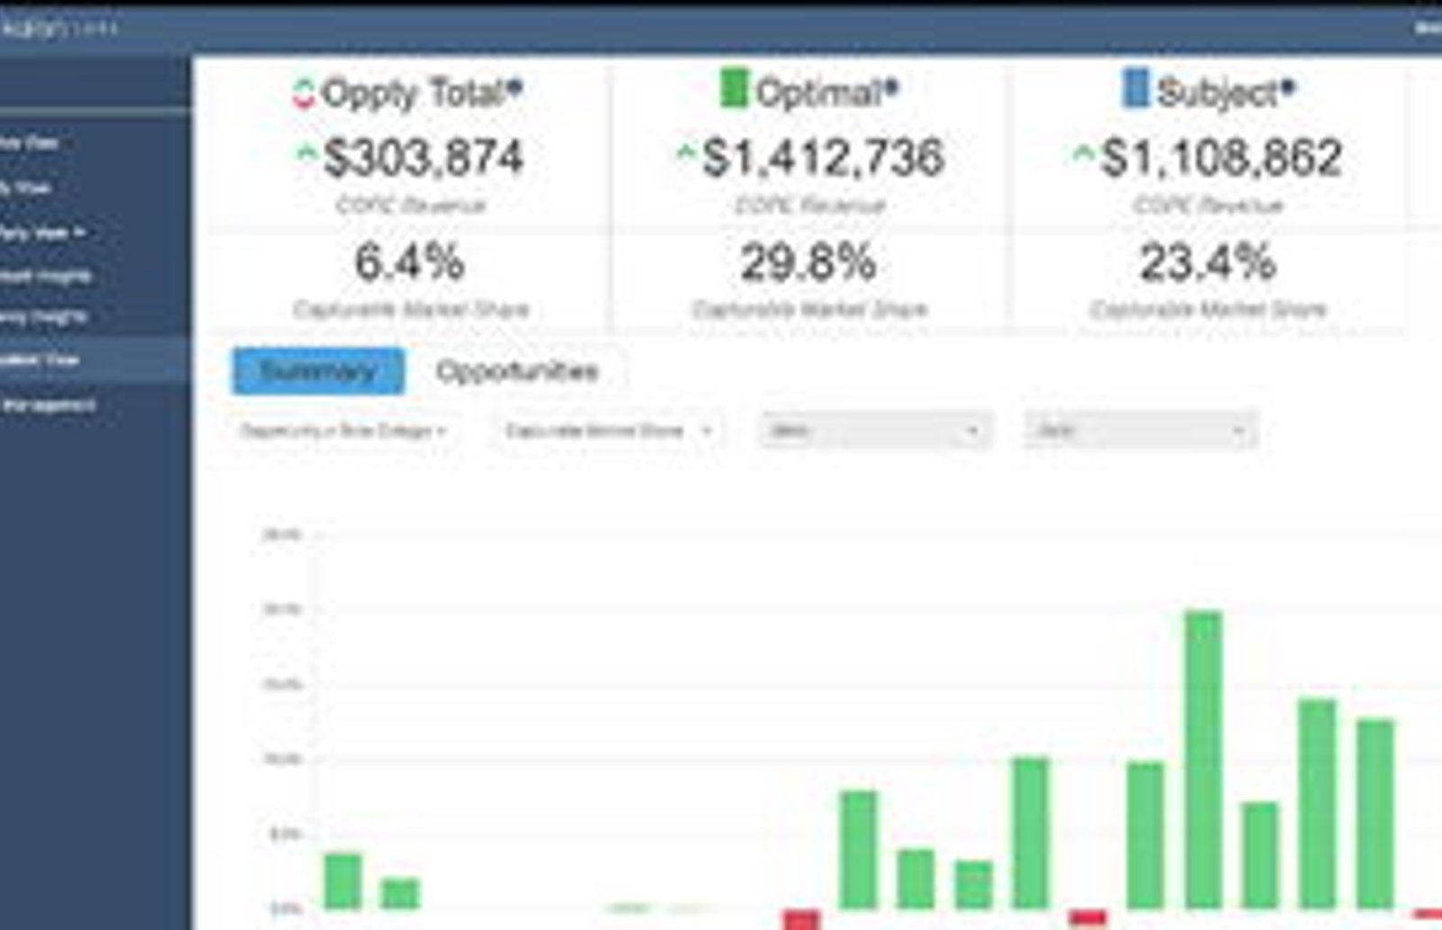Open the info dot beside Subject

[x=1287, y=87]
